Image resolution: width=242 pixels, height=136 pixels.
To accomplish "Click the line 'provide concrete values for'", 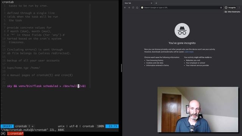I will click(29, 28).
